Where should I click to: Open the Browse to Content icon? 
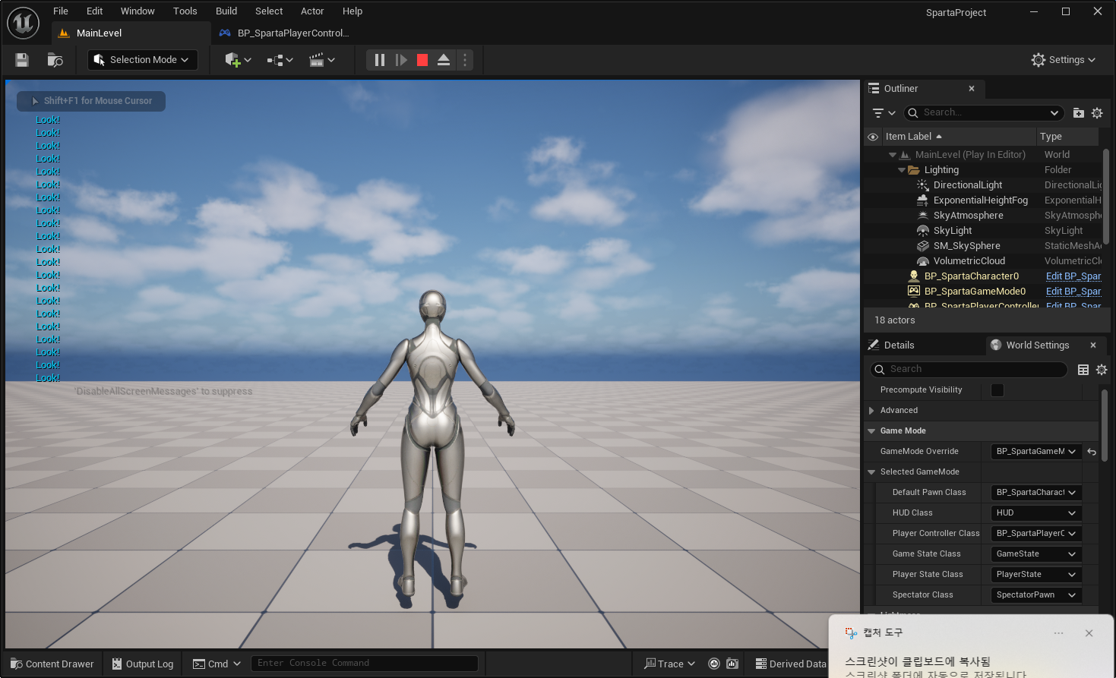pos(55,60)
